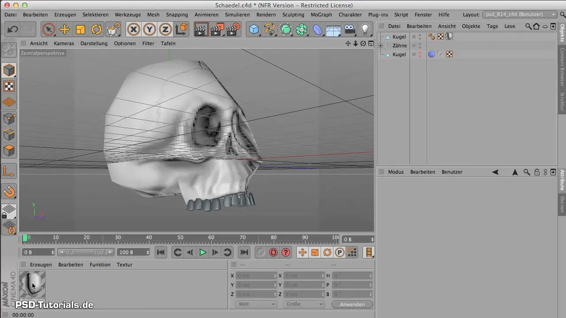Open the Layout dropdown psd_R14_c4d
Image resolution: width=566 pixels, height=318 pixels.
(x=520, y=15)
